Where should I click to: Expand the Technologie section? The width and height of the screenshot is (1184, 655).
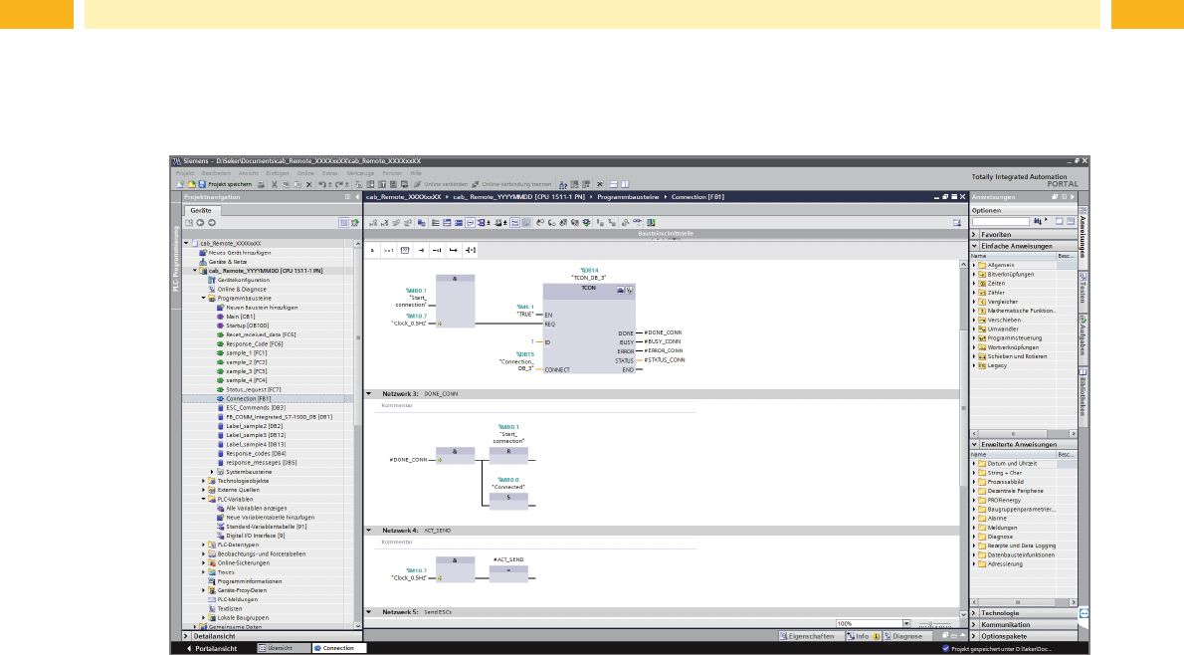975,613
